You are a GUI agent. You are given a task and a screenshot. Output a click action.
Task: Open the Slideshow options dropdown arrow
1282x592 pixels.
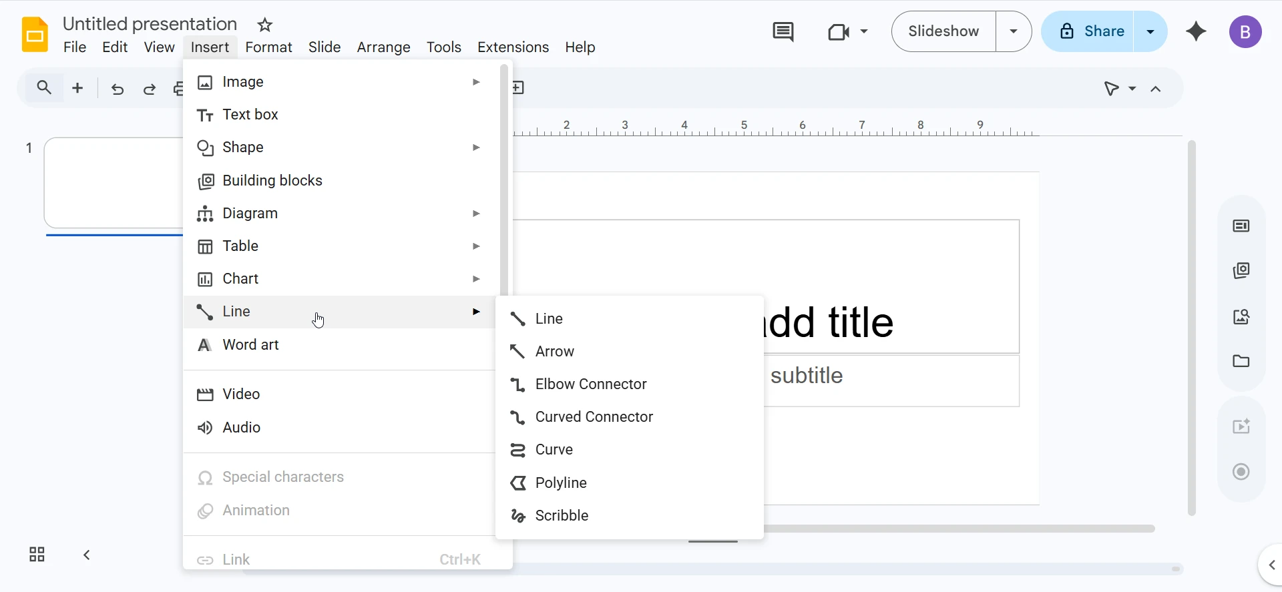pyautogui.click(x=1014, y=31)
